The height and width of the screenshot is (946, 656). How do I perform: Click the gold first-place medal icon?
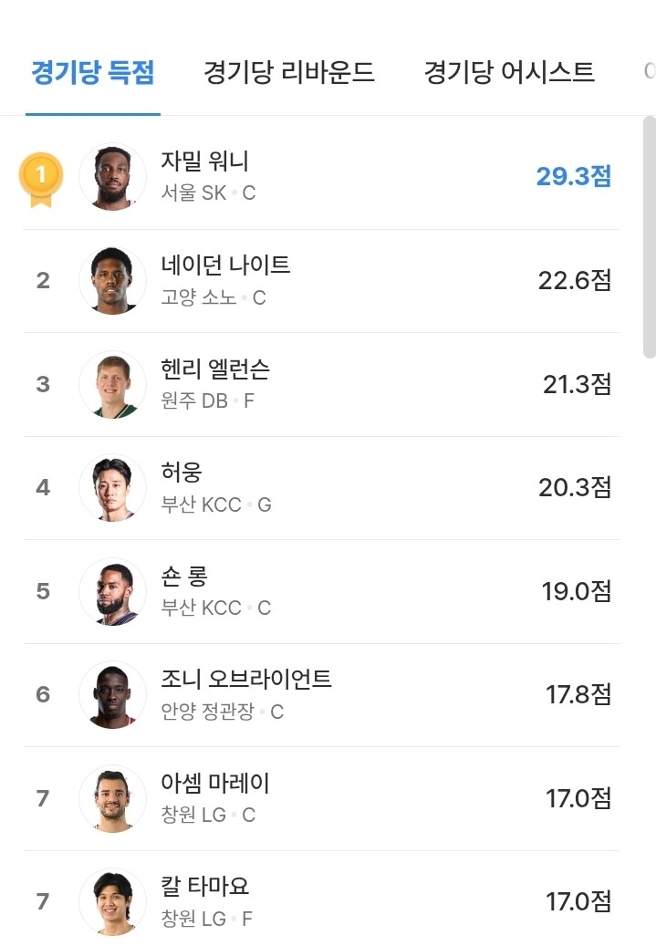coord(41,178)
